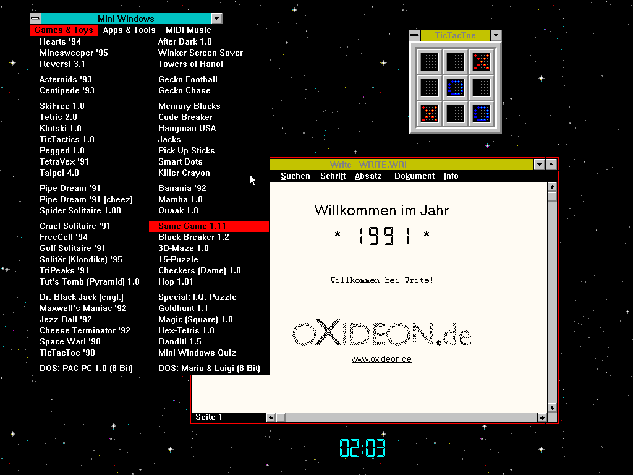This screenshot has width=633, height=475.
Task: Open Banania '92
Action: [x=182, y=188]
